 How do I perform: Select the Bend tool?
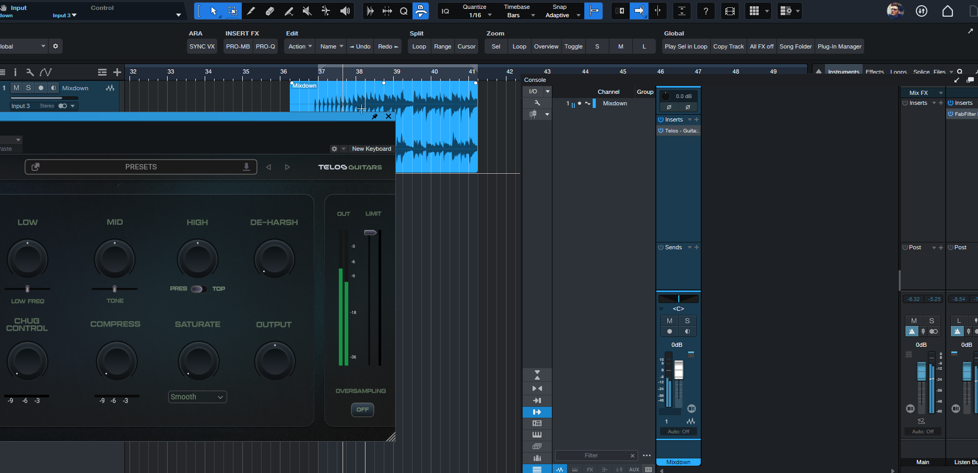click(x=326, y=11)
